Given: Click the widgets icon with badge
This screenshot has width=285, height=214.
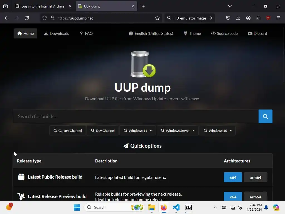Looking at the screenshot, I should [9, 207].
